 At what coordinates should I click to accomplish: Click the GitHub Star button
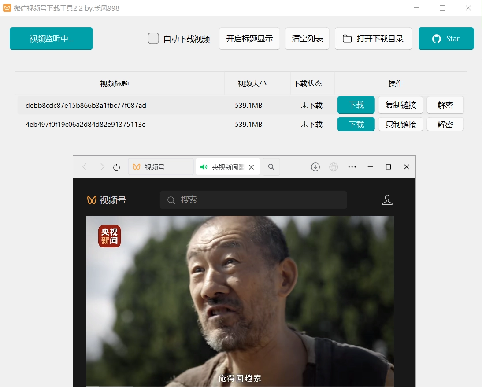point(446,38)
